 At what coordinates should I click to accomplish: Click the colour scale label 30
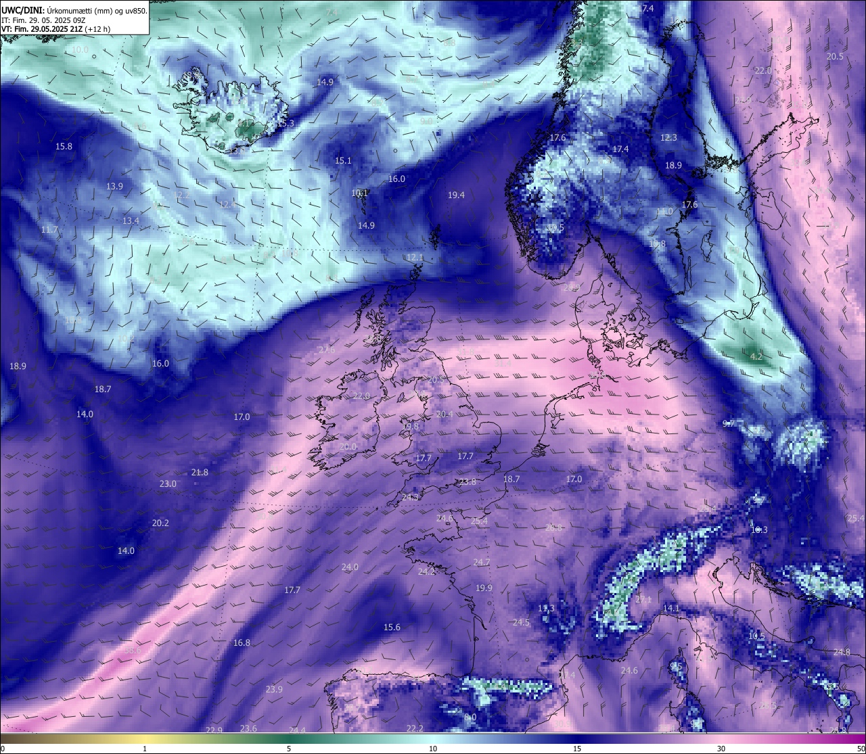pyautogui.click(x=721, y=749)
